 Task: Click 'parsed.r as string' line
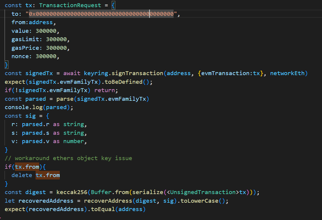click(x=49, y=124)
